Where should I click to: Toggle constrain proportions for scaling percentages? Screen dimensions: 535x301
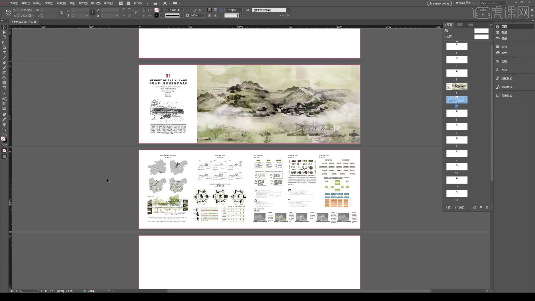pos(93,13)
